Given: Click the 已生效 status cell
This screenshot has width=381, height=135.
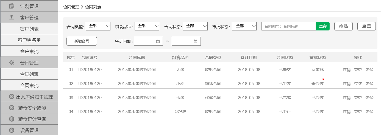Looking at the screenshot, I should (x=284, y=83).
